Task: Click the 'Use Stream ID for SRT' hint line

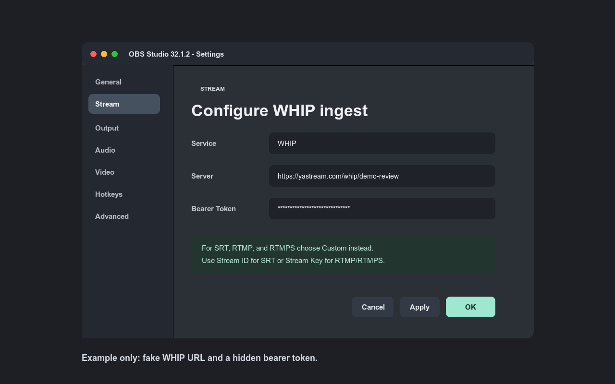Action: tap(293, 261)
